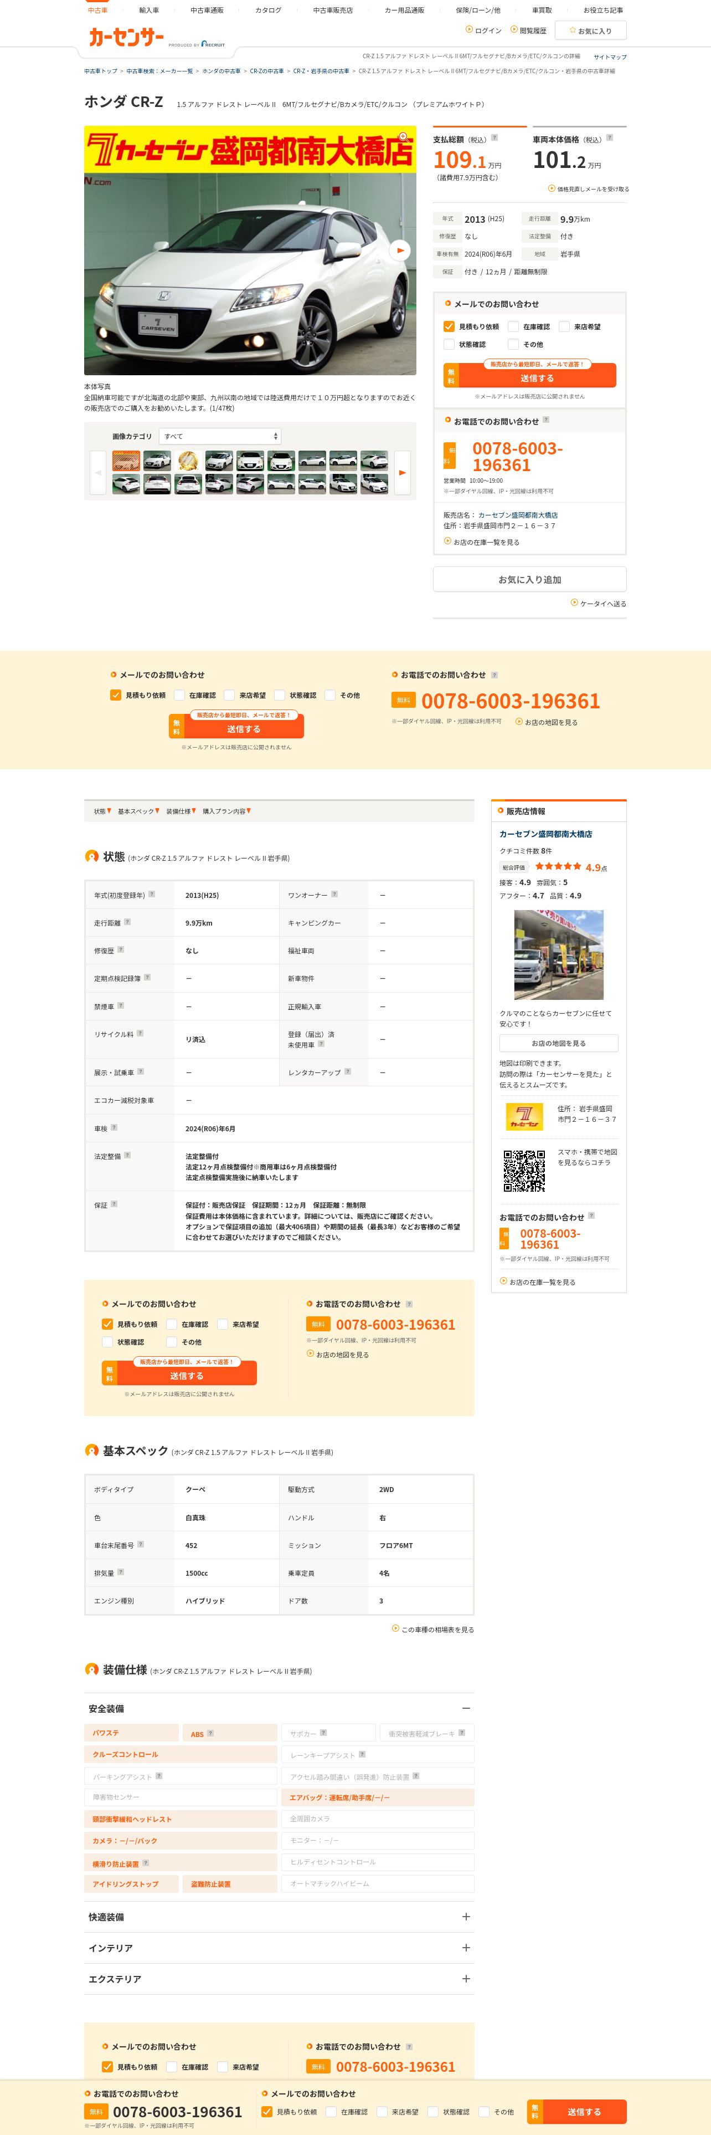Click help icon beside リサイクル料

pyautogui.click(x=140, y=1034)
